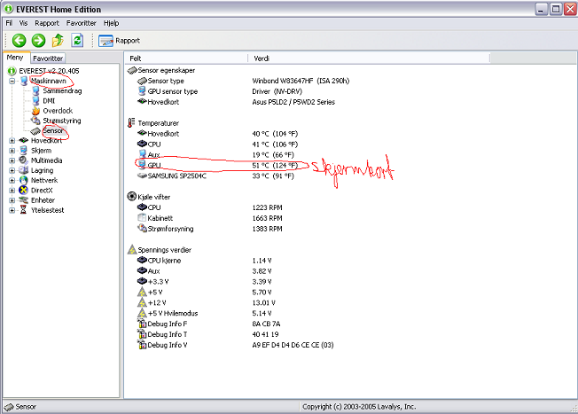Open the Rapport menu
This screenshot has height=414, width=578.
coord(47,23)
